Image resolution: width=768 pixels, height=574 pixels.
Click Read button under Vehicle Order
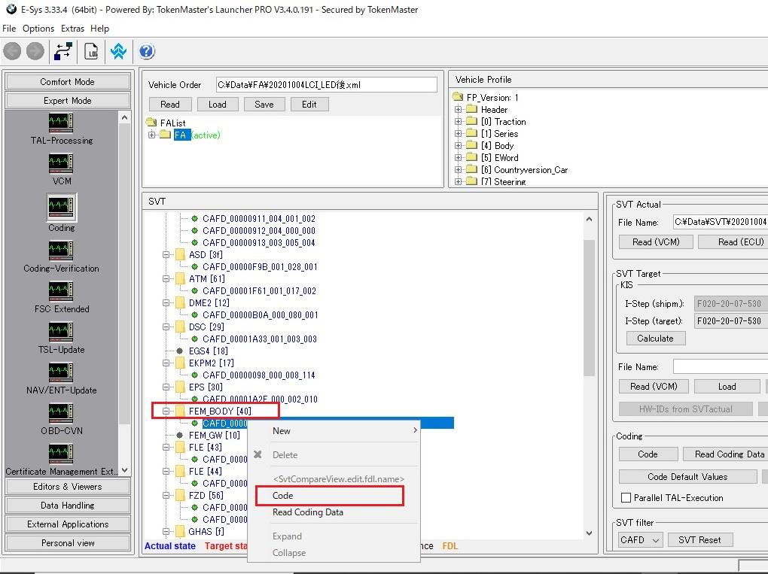[169, 105]
